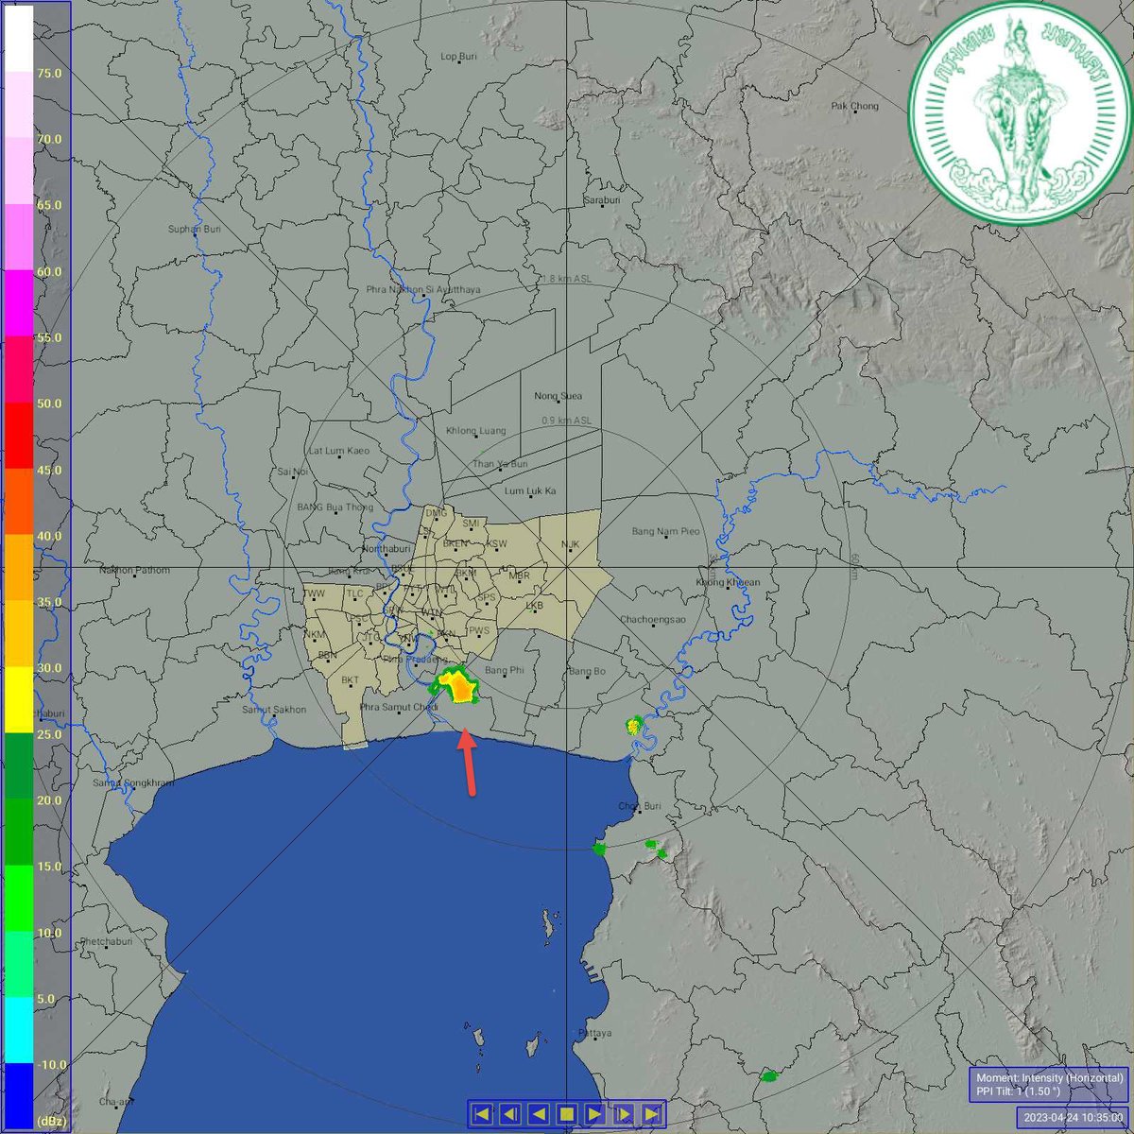Click the cyan 0-5 dBZ legend swatch
The image size is (1134, 1134).
19,1031
